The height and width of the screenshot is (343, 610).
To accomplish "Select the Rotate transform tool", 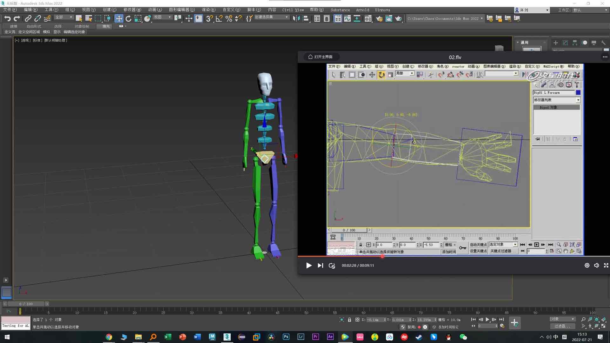I will coord(128,18).
